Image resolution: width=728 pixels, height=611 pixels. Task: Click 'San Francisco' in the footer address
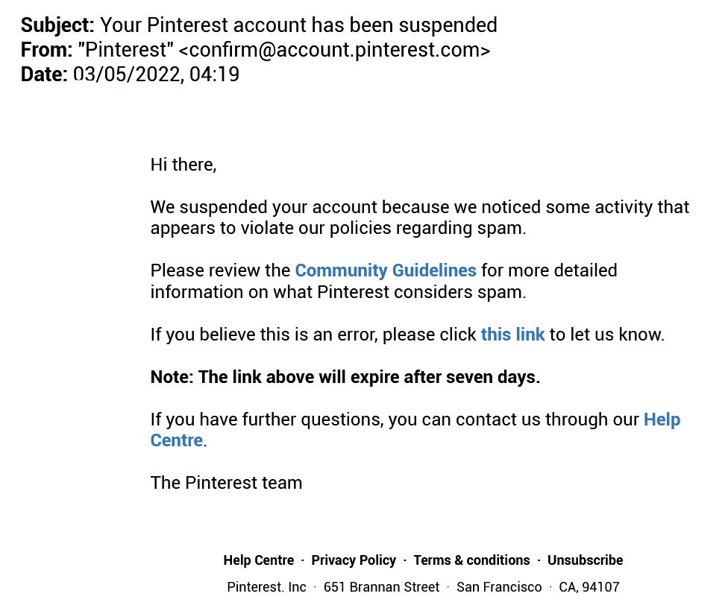pos(499,587)
